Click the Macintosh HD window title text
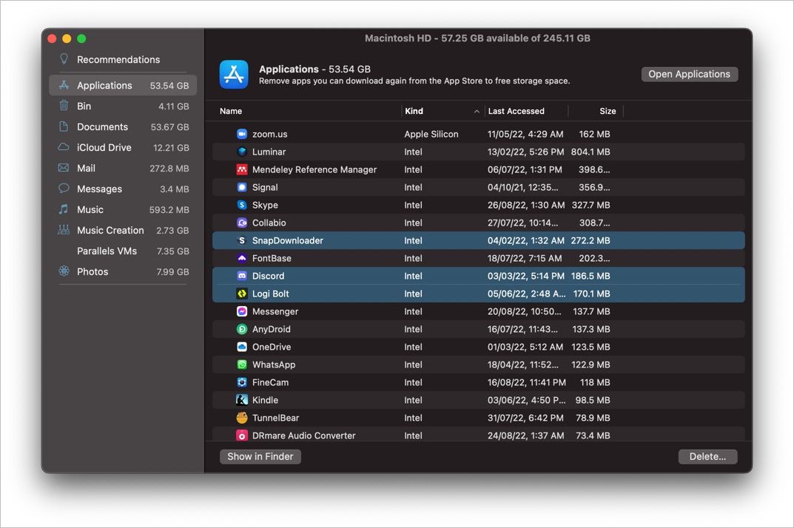Viewport: 794px width, 528px height. pyautogui.click(x=477, y=38)
